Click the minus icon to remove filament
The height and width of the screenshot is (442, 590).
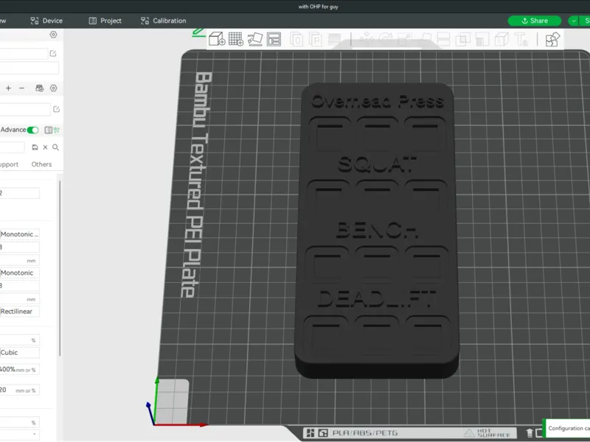[x=21, y=88]
